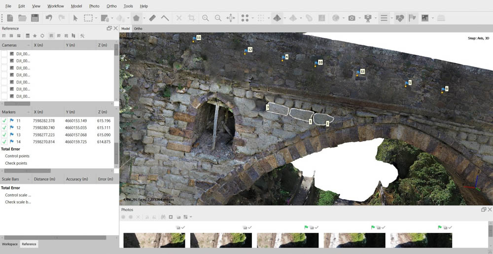
Task: Switch to the Workspace tab
Action: point(10,244)
